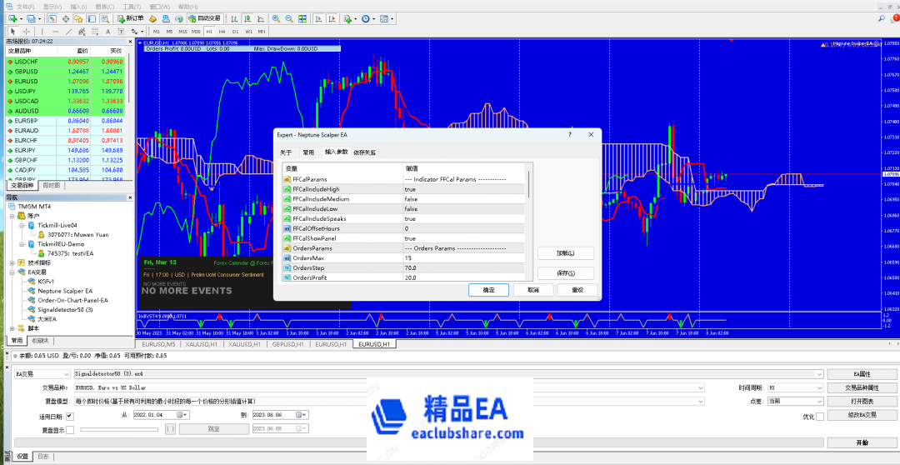900x465 pixels.
Task: Select the horizontal line drawing tool
Action: click(x=56, y=31)
